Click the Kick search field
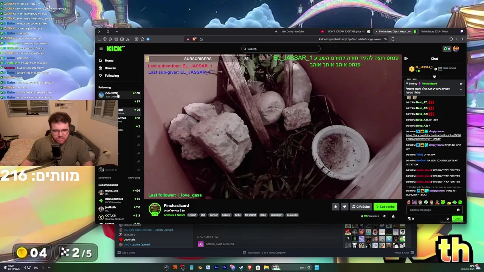 click(281, 49)
